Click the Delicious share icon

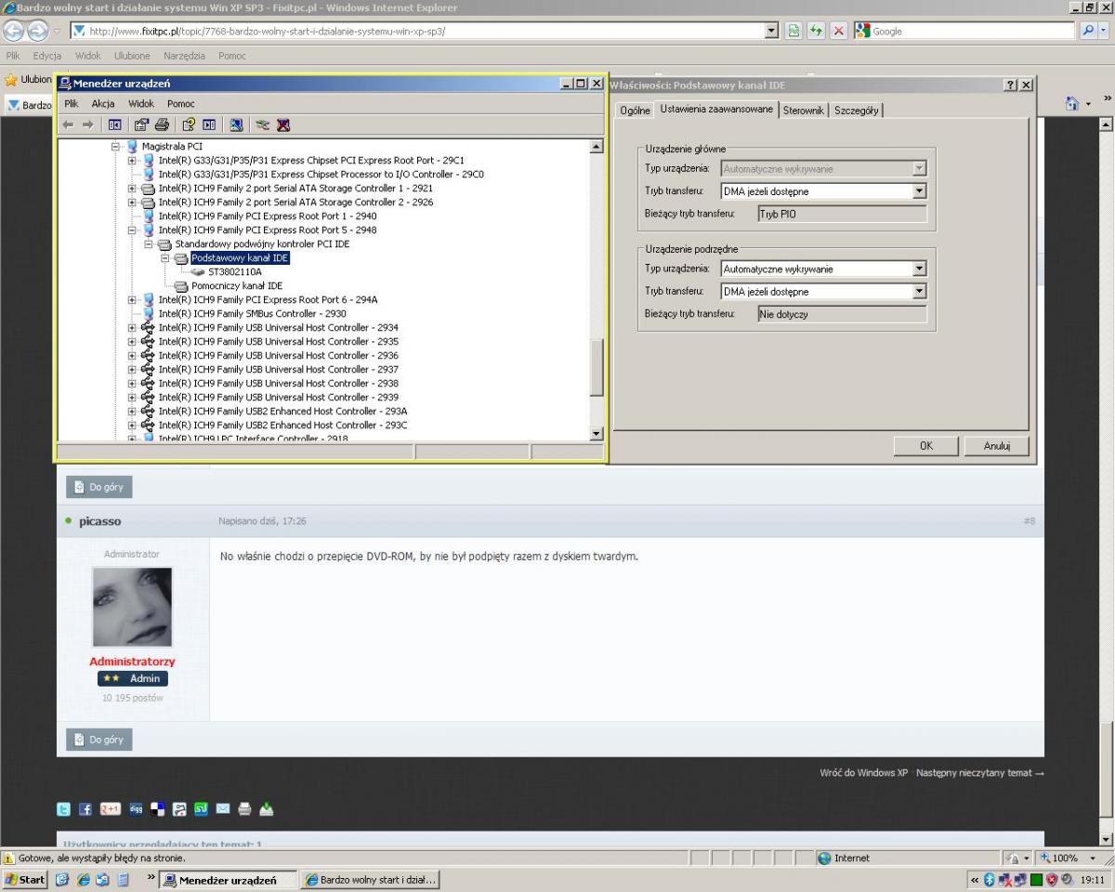click(x=157, y=809)
